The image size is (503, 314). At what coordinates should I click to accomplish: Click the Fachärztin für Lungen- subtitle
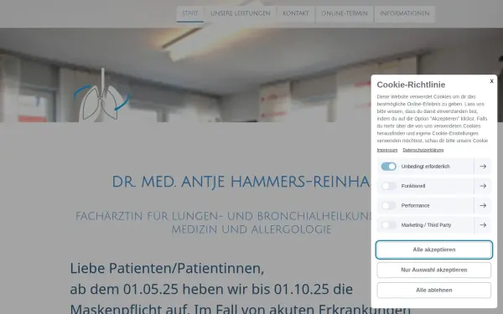coord(224,223)
